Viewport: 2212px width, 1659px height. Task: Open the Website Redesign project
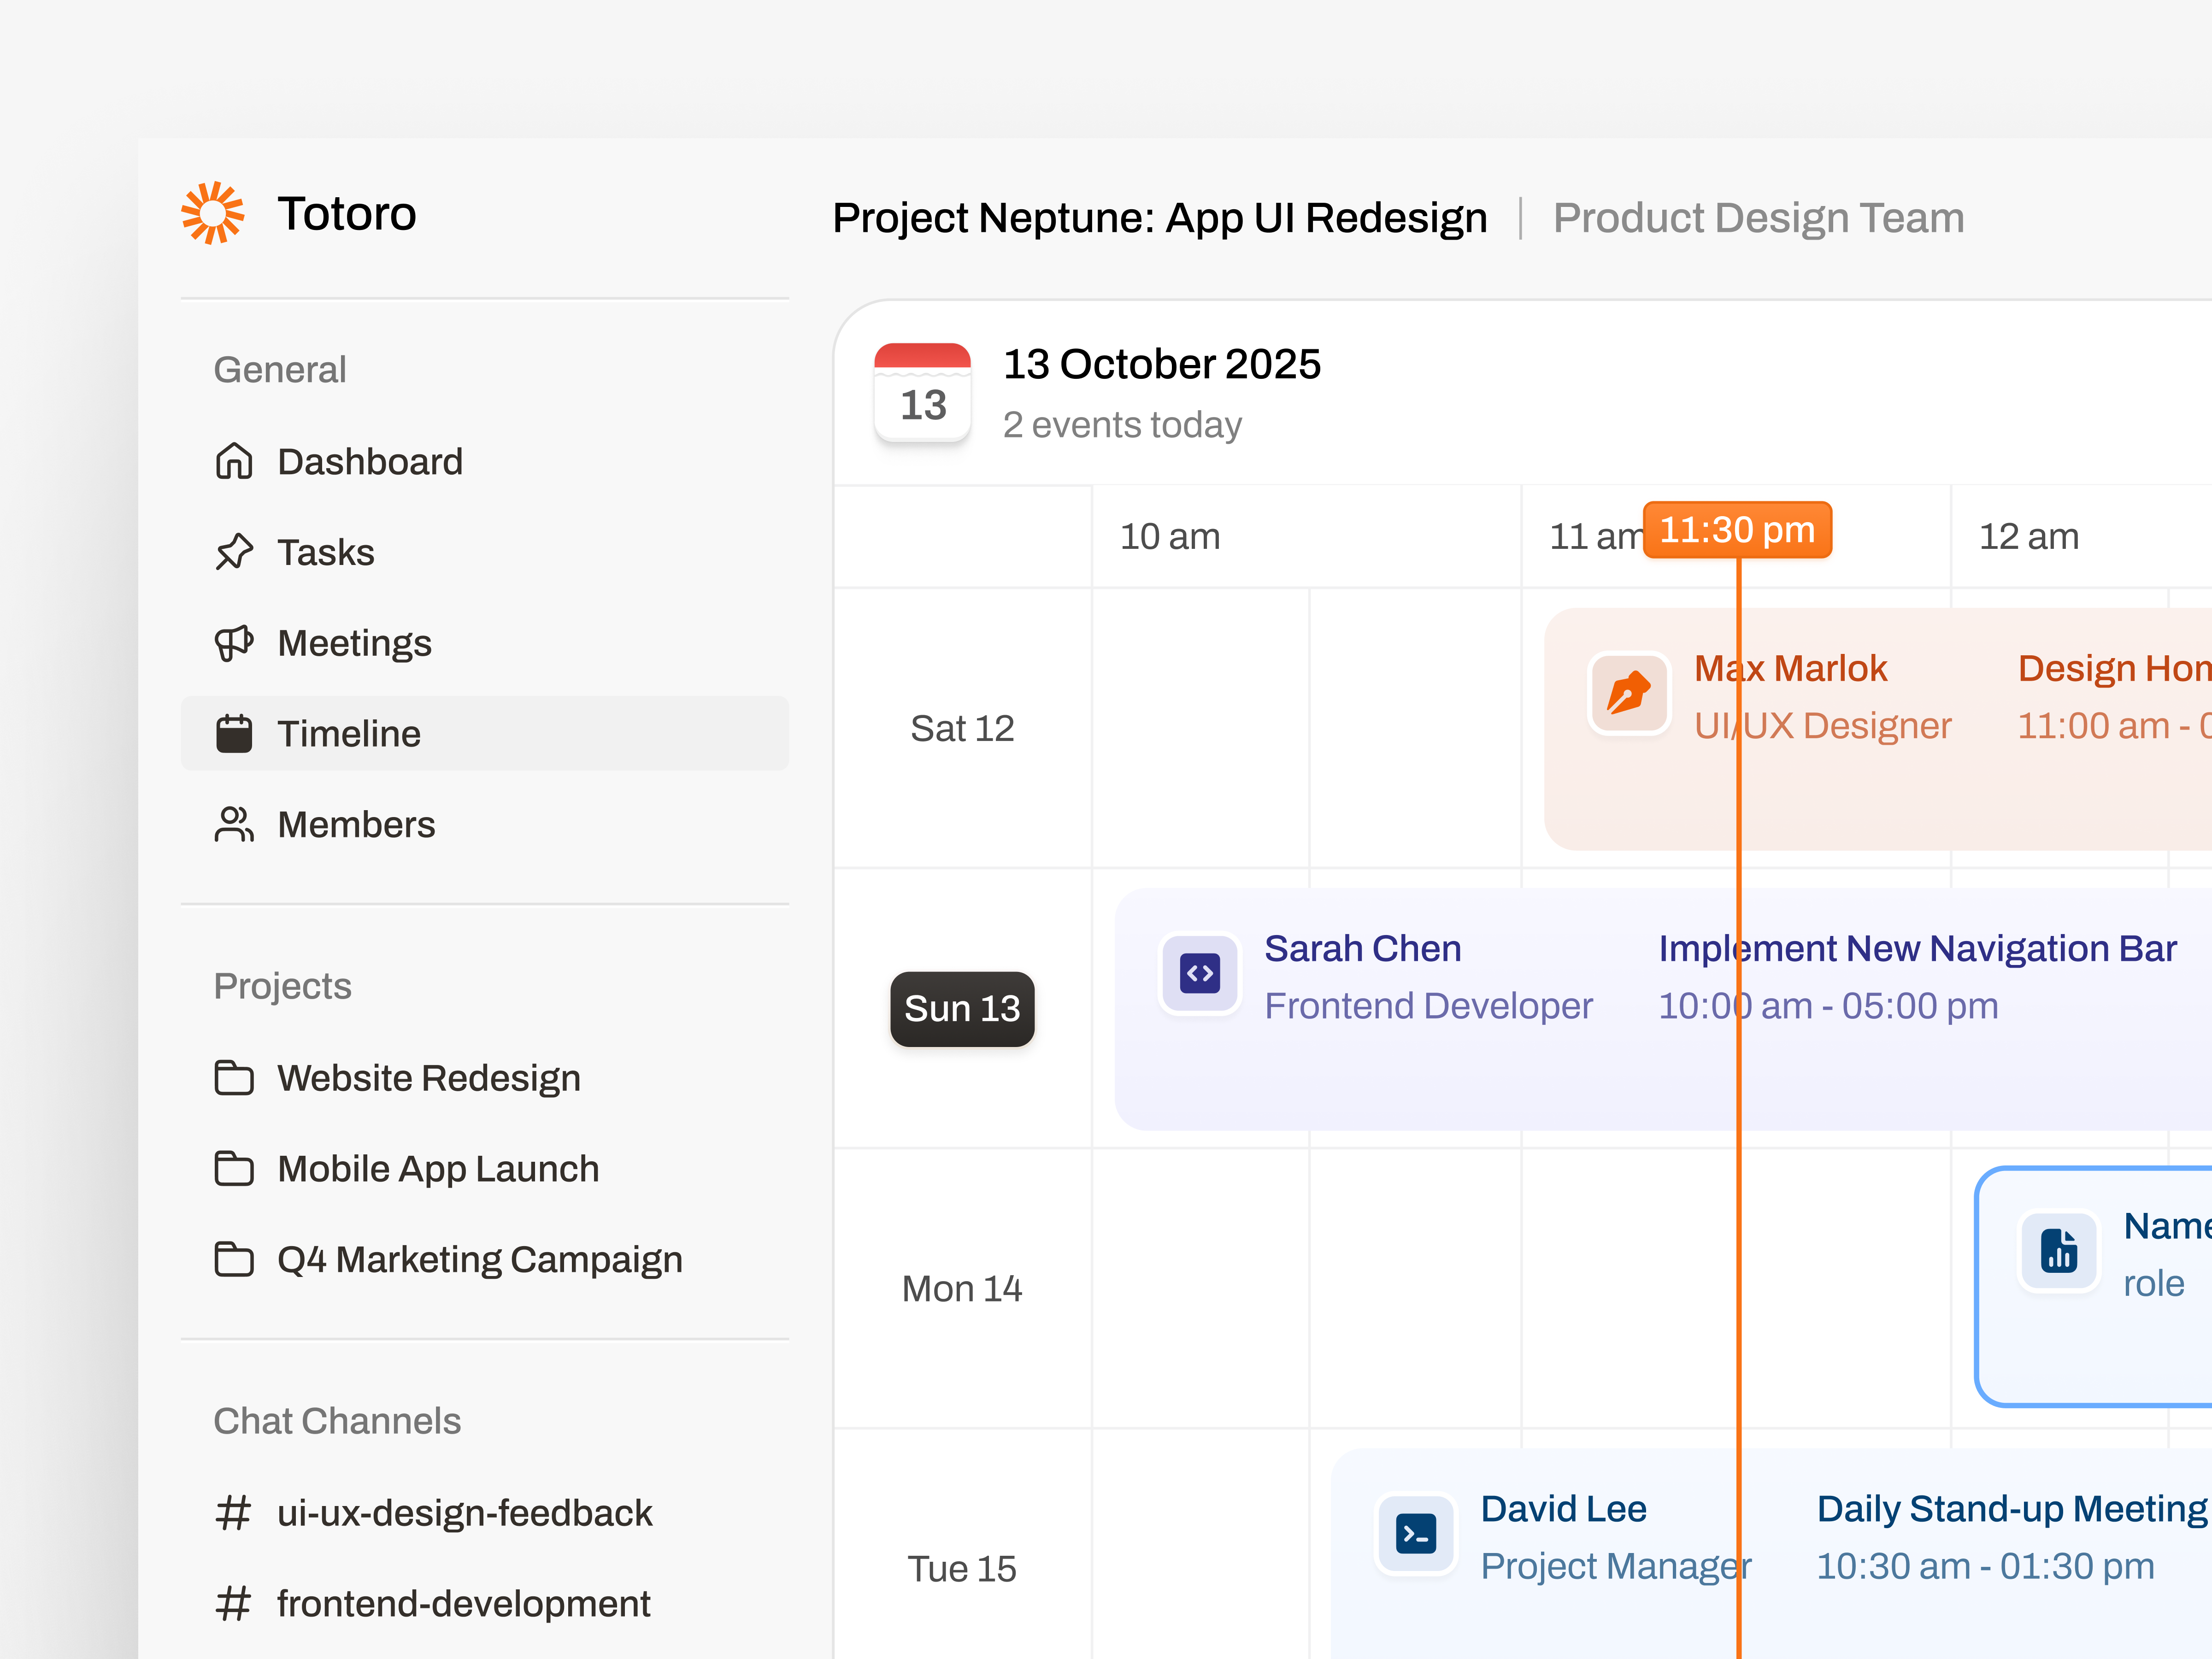485,1077
